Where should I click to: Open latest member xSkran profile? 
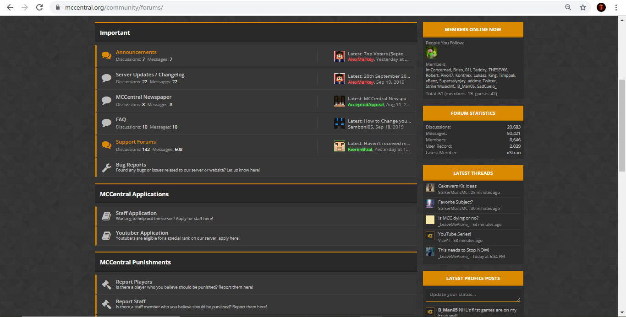513,153
